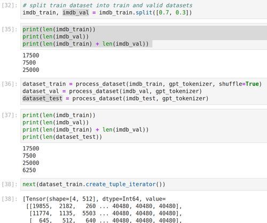The width and height of the screenshot is (267, 223).
Task: Click the shuffle=True argument
Action: pyautogui.click(x=239, y=84)
